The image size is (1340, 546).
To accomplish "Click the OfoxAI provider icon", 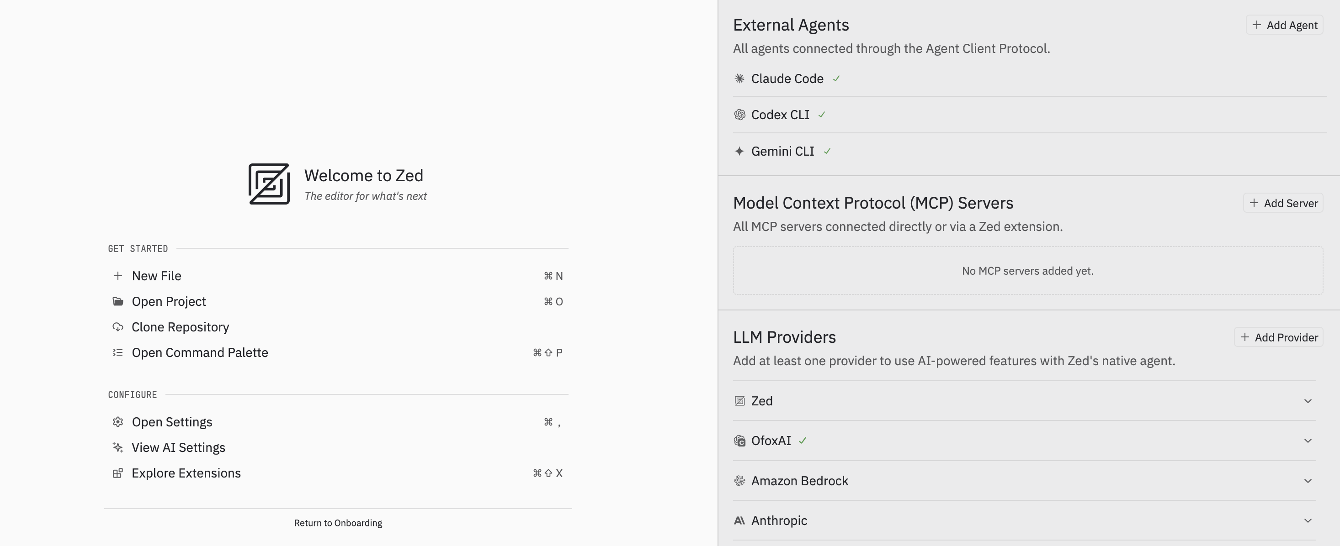I will click(739, 441).
